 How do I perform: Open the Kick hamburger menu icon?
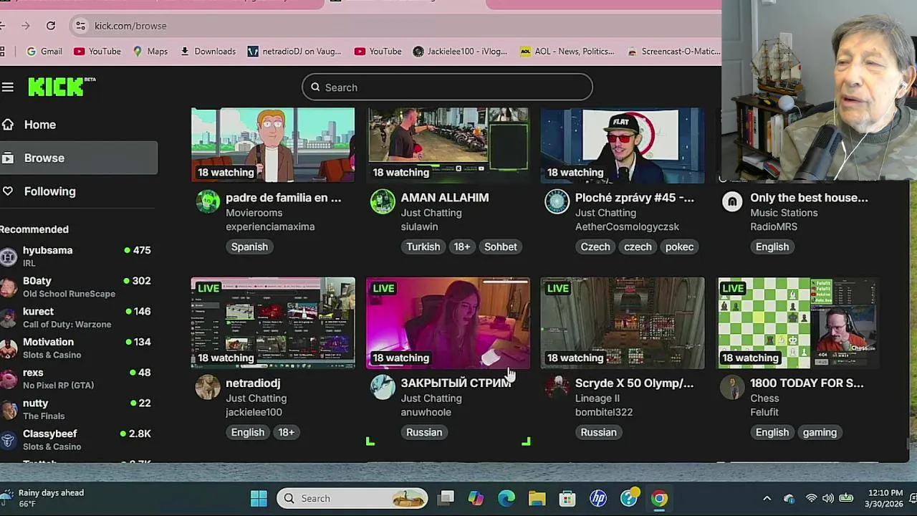coord(8,87)
